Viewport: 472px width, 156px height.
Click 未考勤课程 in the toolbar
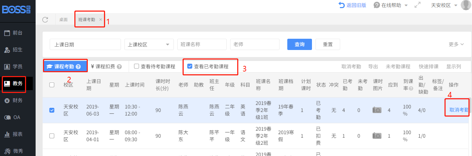[398, 67]
